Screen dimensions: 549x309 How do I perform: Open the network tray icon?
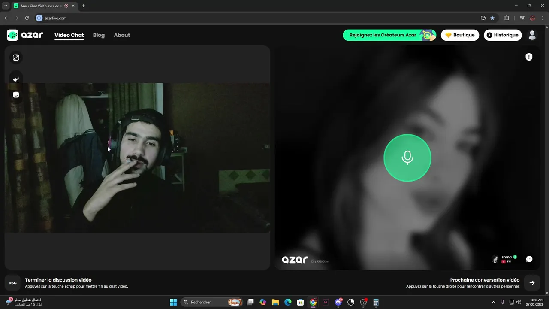[511, 302]
